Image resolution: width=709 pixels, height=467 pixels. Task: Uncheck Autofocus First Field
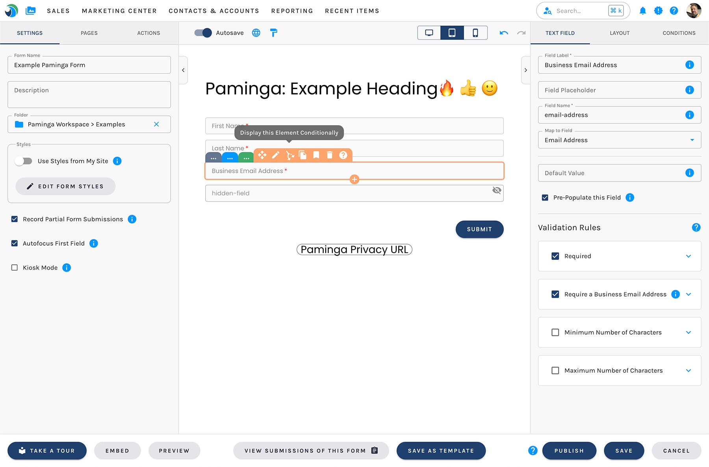(x=15, y=243)
